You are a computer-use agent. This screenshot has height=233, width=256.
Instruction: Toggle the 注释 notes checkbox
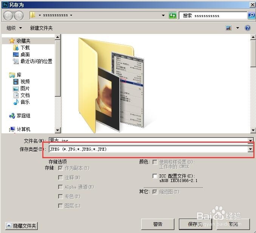click(x=60, y=177)
